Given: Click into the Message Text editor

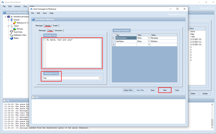Looking at the screenshot, I should point(72,53).
